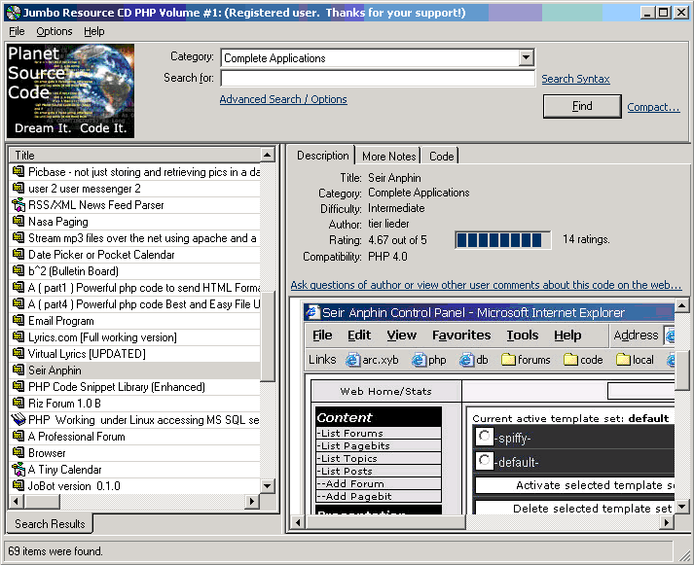Open the File menu
Image resolution: width=694 pixels, height=565 pixels.
17,31
